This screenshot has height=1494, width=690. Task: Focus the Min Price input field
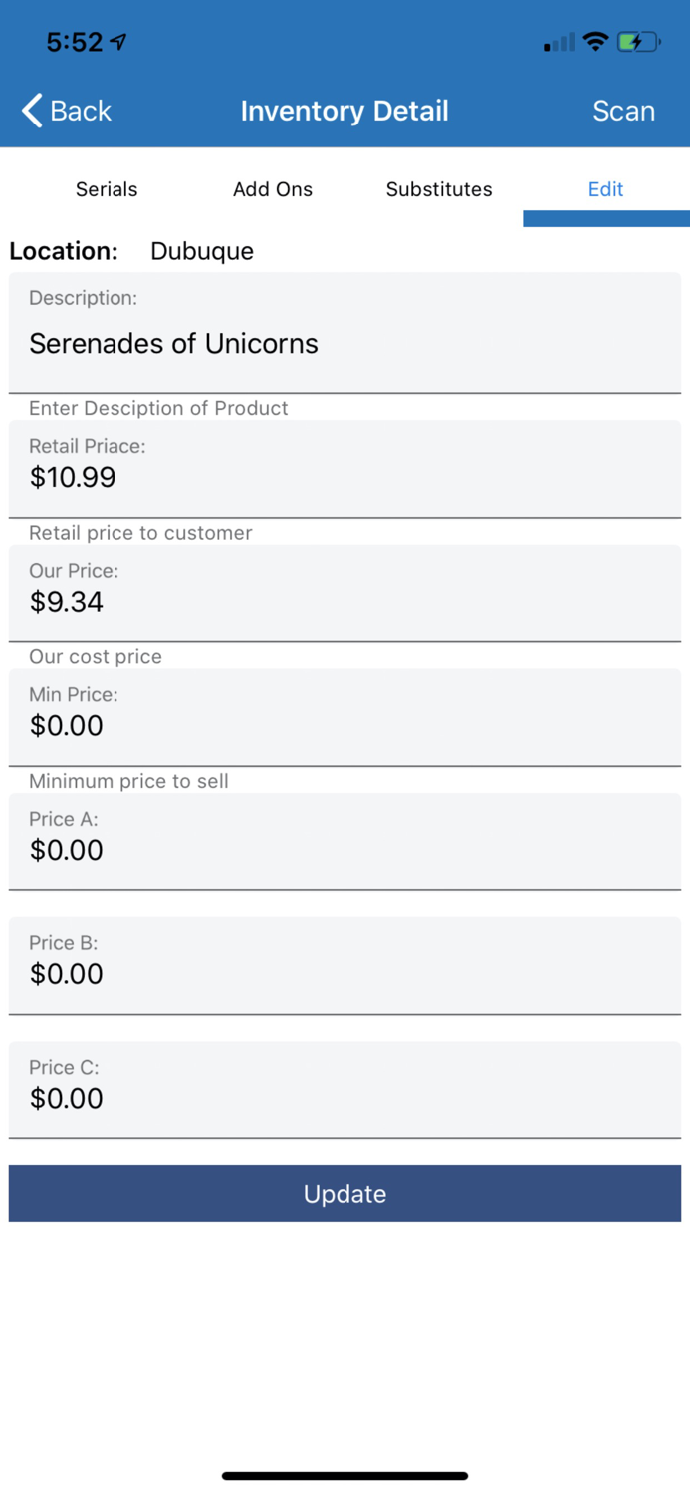[x=345, y=725]
